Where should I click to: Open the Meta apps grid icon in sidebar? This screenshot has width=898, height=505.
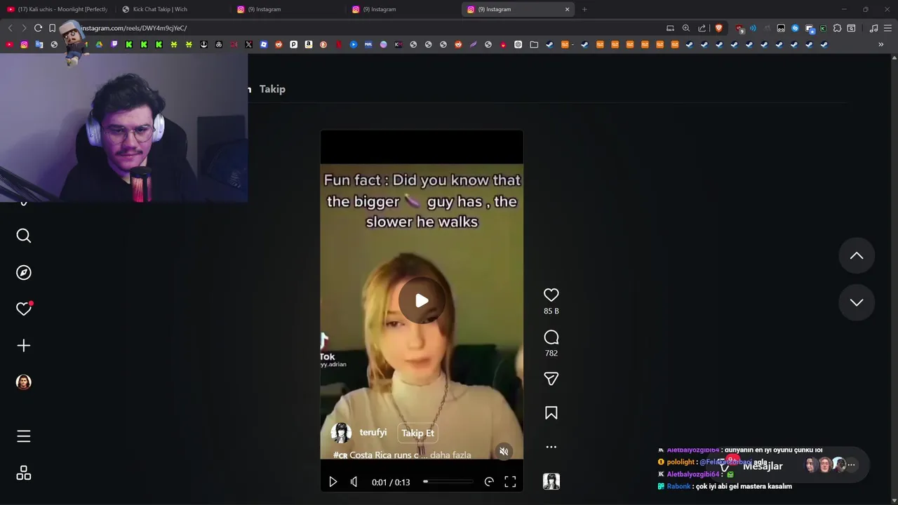pos(24,473)
